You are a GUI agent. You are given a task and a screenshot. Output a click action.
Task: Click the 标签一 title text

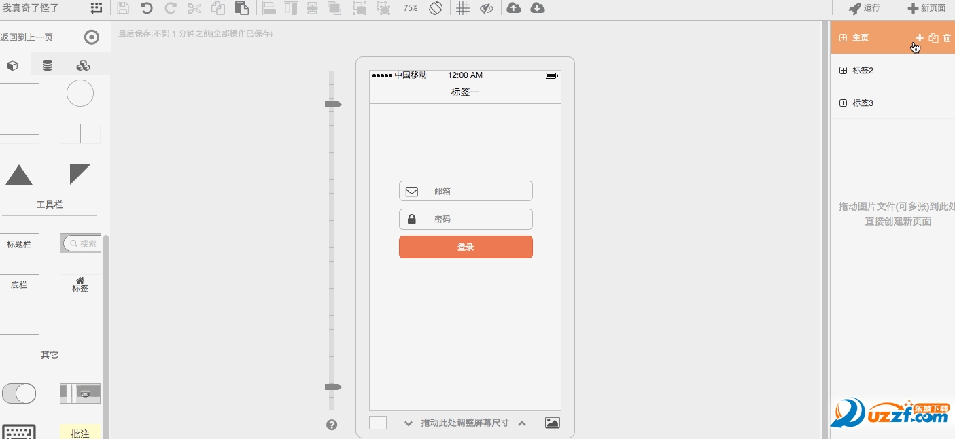[x=466, y=92]
